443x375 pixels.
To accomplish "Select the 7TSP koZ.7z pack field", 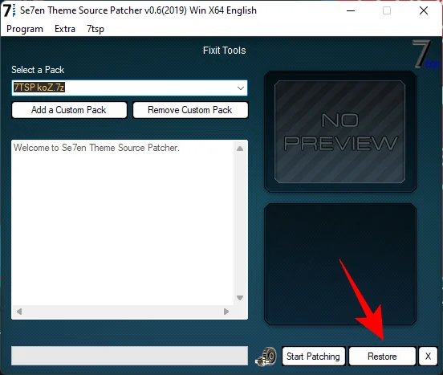I will [129, 88].
